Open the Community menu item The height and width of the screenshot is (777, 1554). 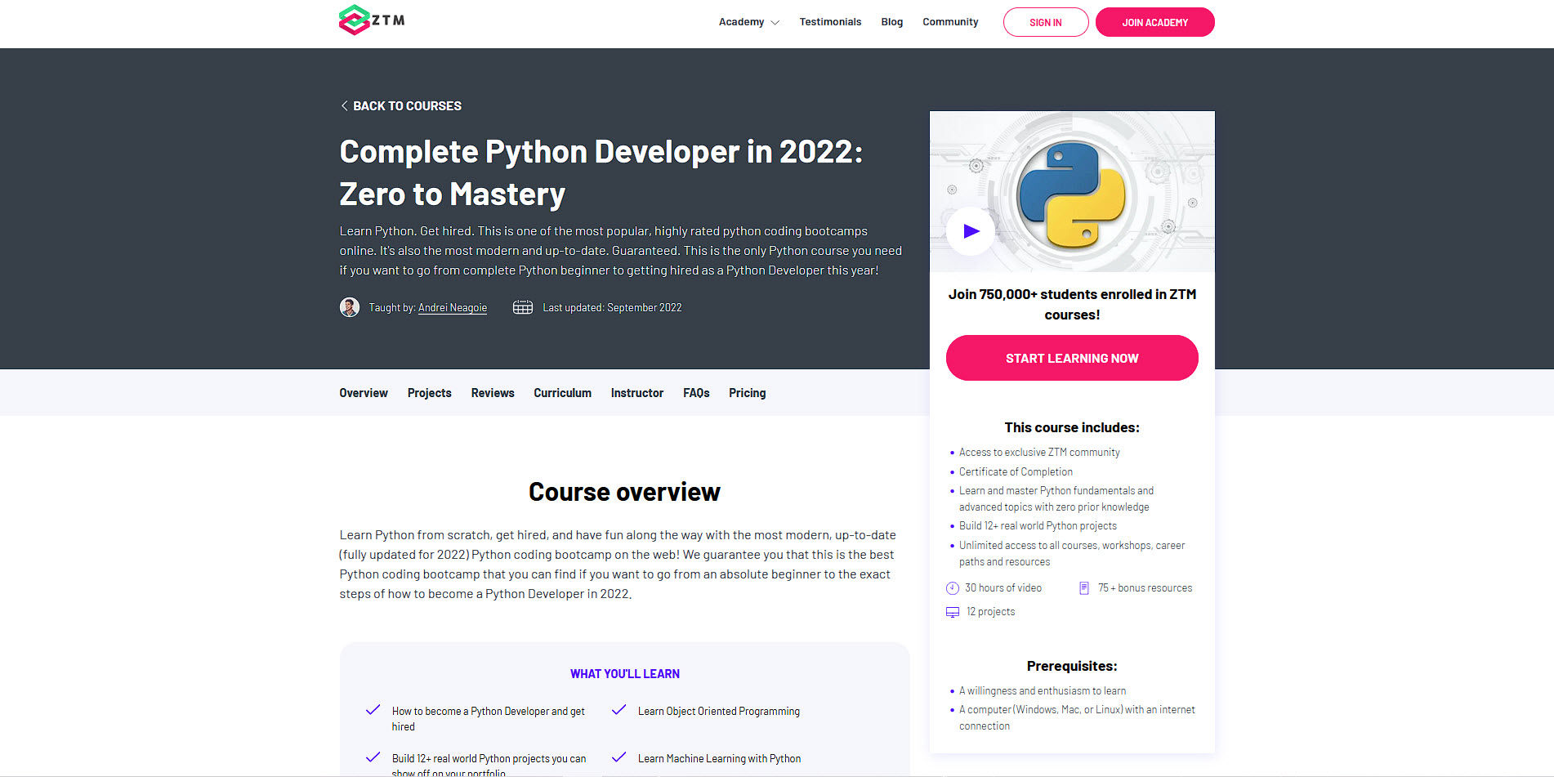pos(950,22)
